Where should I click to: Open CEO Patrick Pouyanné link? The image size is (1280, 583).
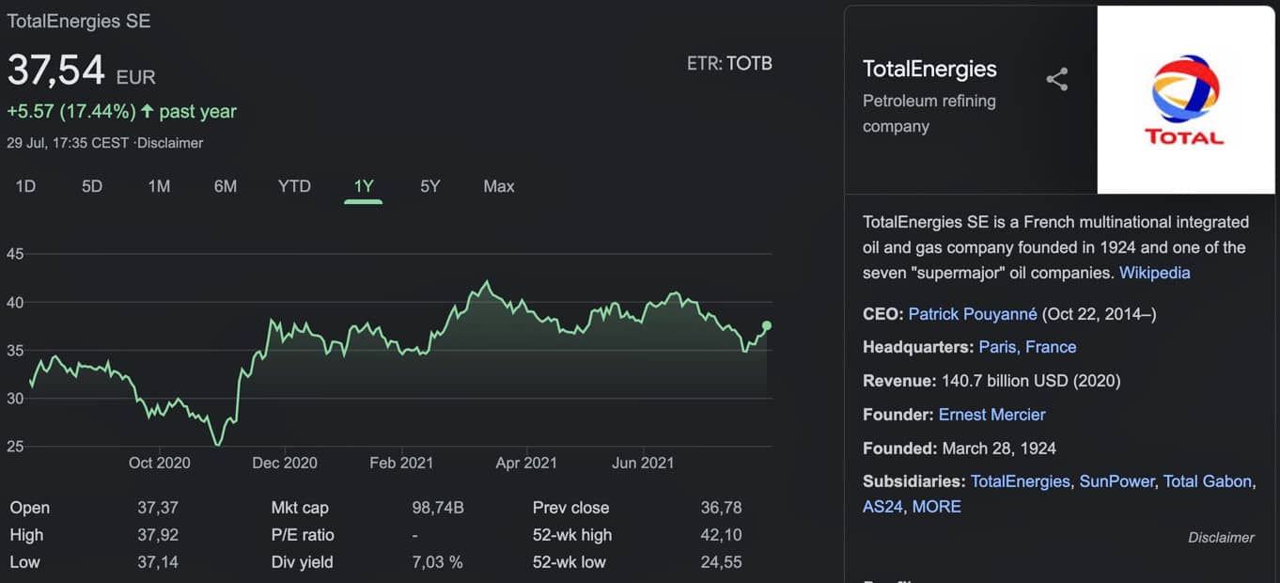[x=973, y=314]
